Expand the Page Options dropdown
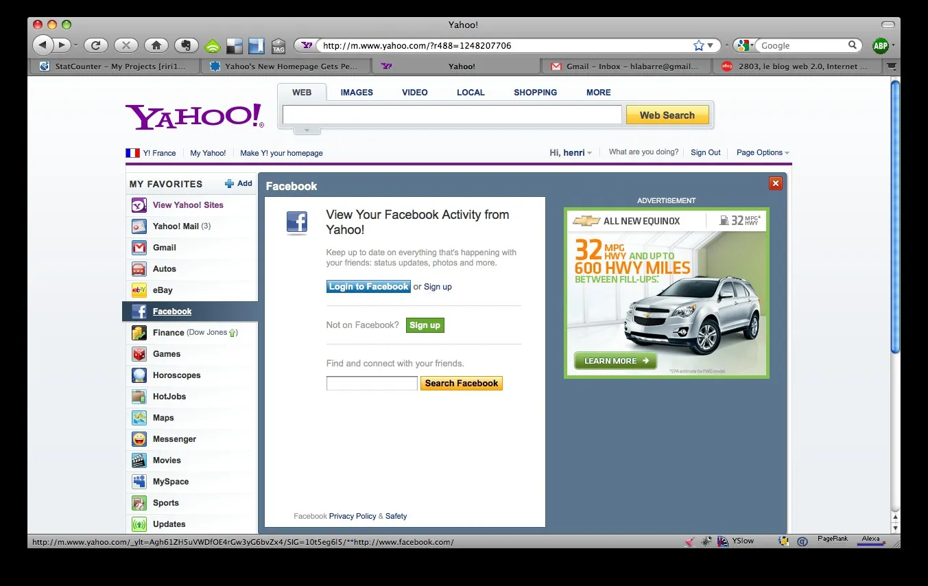Viewport: 928px width, 586px height. (x=763, y=152)
